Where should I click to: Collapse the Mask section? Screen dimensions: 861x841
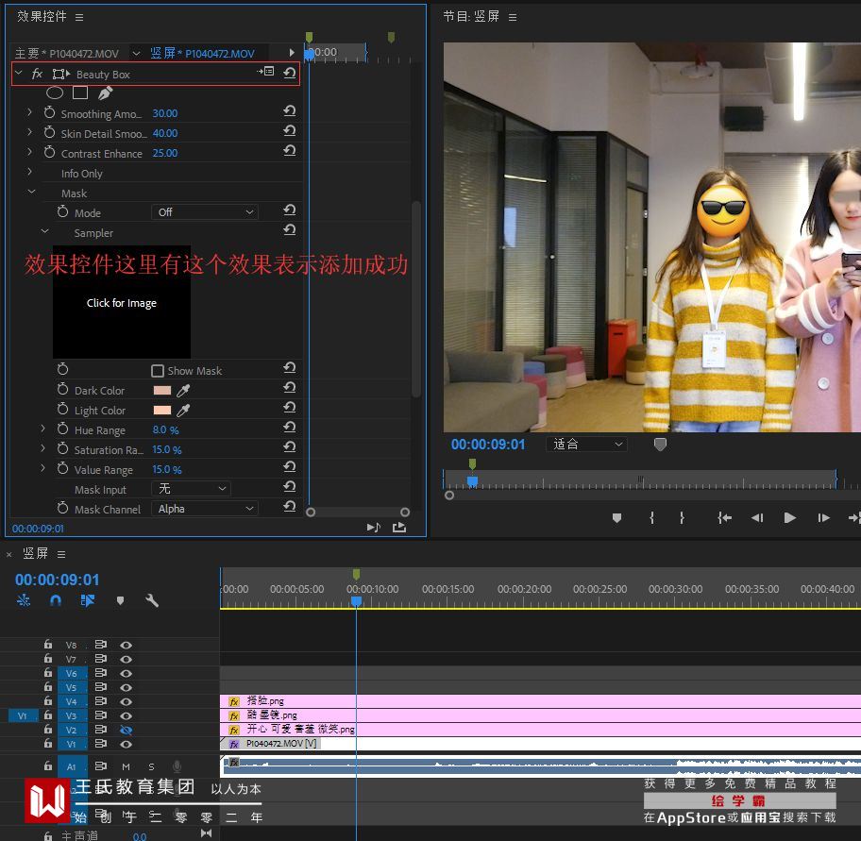point(31,192)
